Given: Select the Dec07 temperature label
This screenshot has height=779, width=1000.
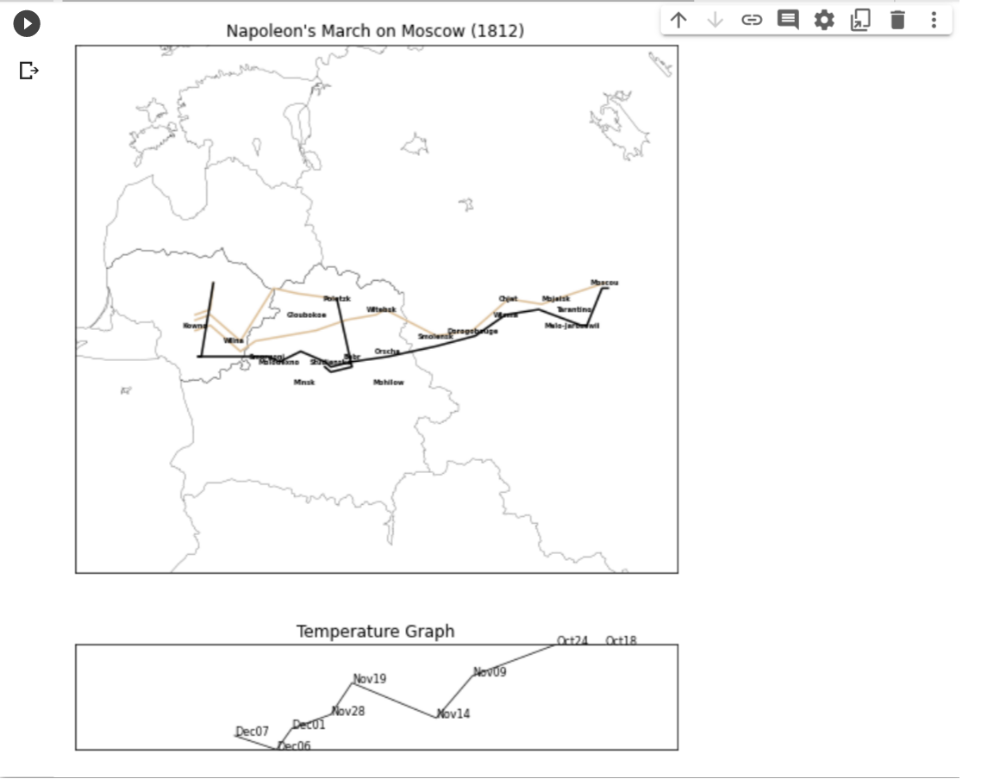Looking at the screenshot, I should 253,732.
